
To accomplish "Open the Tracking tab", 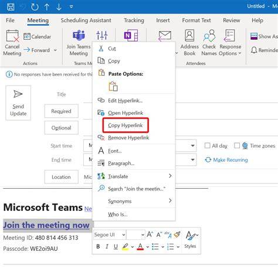I will pos(134,21).
